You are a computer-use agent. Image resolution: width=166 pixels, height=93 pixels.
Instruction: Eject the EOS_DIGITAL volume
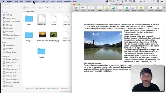[19, 73]
